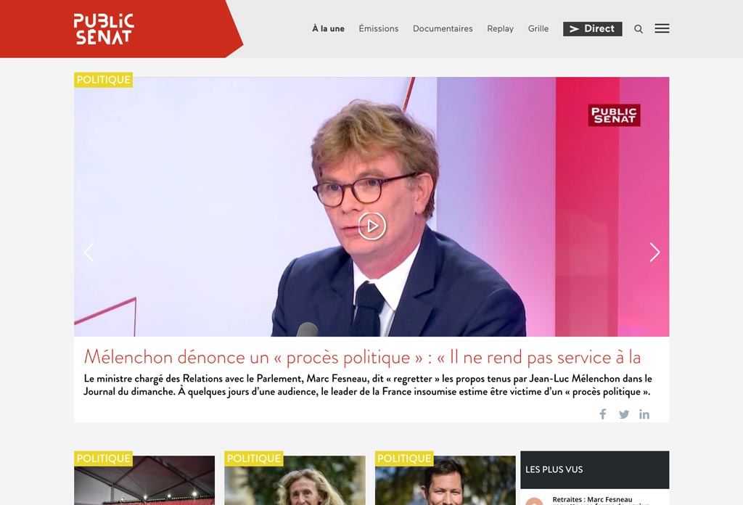Open the hamburger menu icon
The image size is (743, 505).
coord(662,28)
